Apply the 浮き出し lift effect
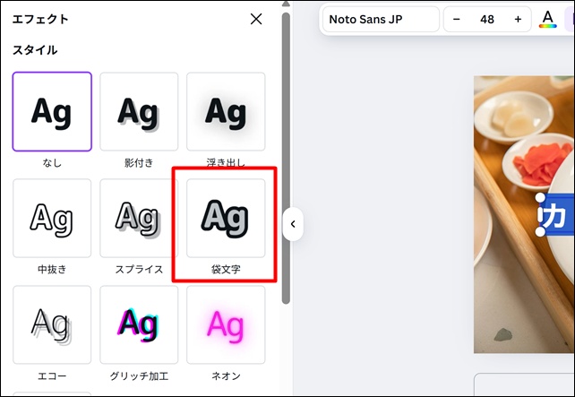The image size is (575, 397). point(226,111)
